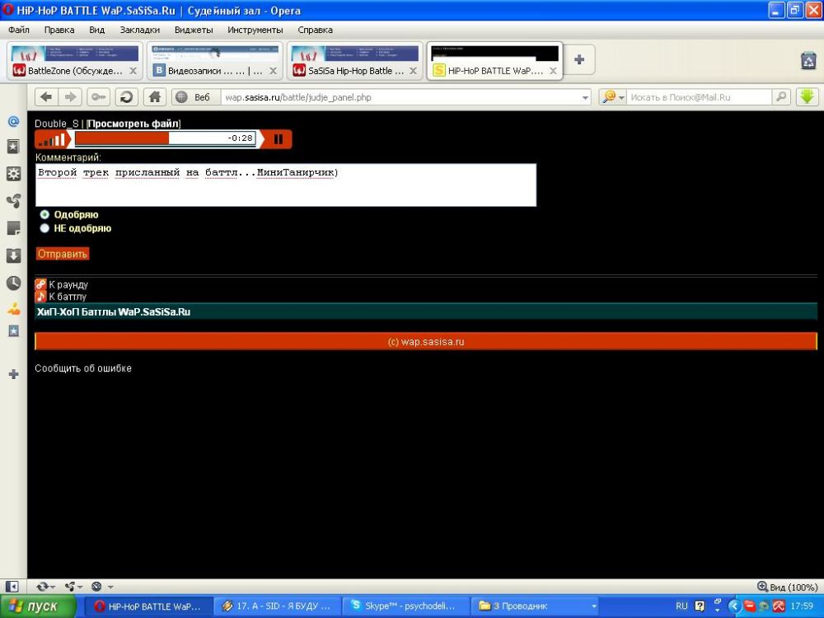
Task: Toggle the panel with the status bar panel icon
Action: (12, 587)
